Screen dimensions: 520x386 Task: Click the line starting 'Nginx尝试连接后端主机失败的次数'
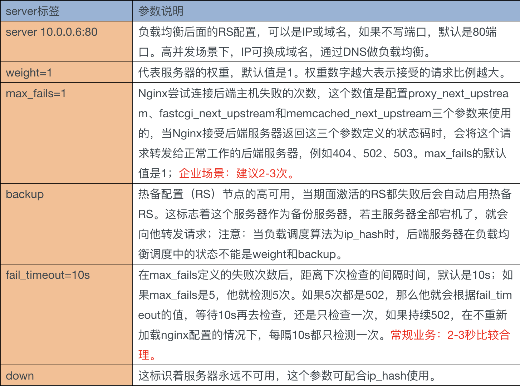323,93
